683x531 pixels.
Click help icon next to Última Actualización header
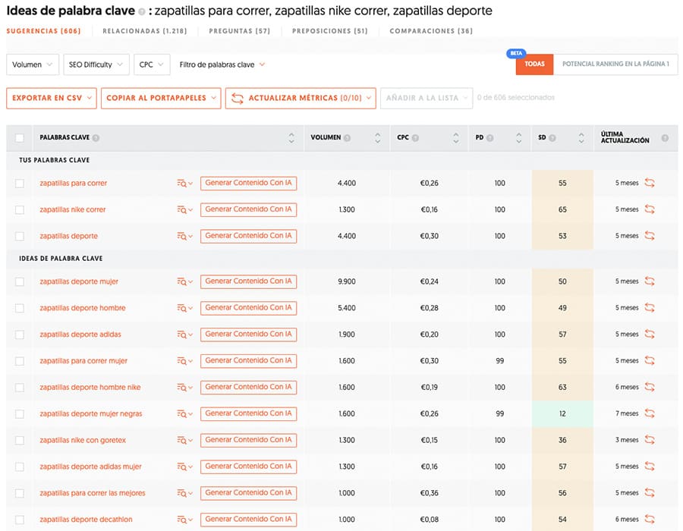[665, 138]
